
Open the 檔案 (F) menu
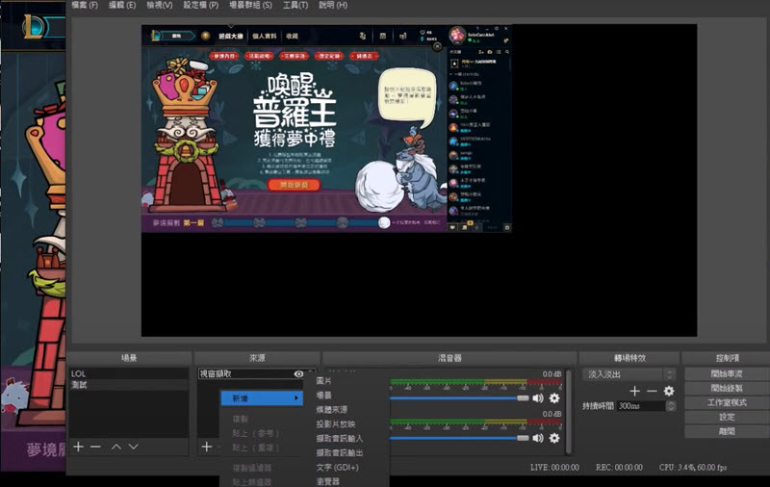[x=85, y=5]
